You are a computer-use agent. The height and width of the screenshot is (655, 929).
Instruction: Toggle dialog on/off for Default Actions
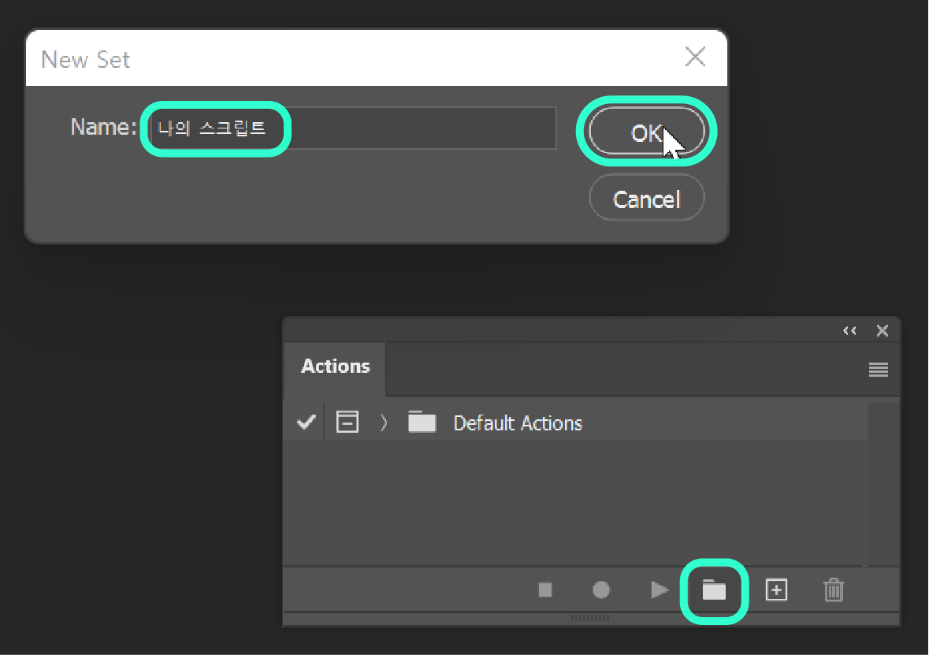point(347,422)
